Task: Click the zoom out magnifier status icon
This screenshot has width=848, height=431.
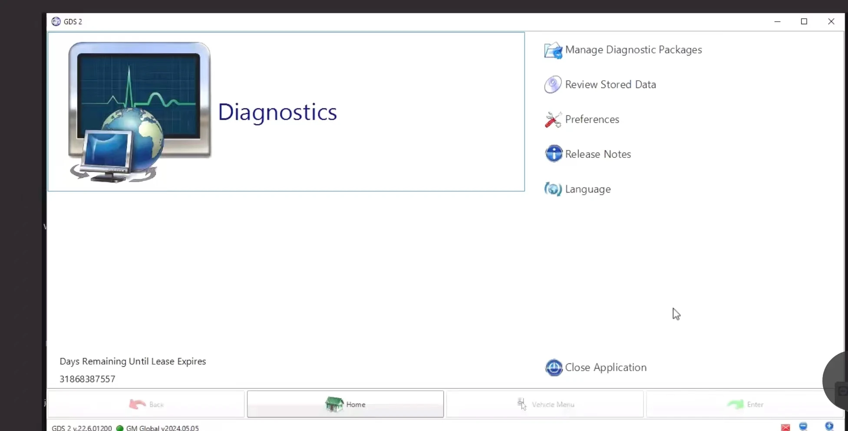Action: 803,427
